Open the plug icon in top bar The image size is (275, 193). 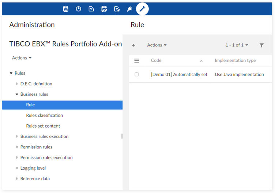(129, 9)
